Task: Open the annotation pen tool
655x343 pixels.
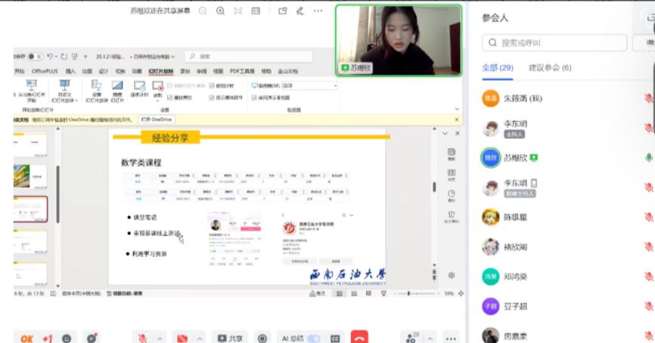Action: (x=300, y=11)
